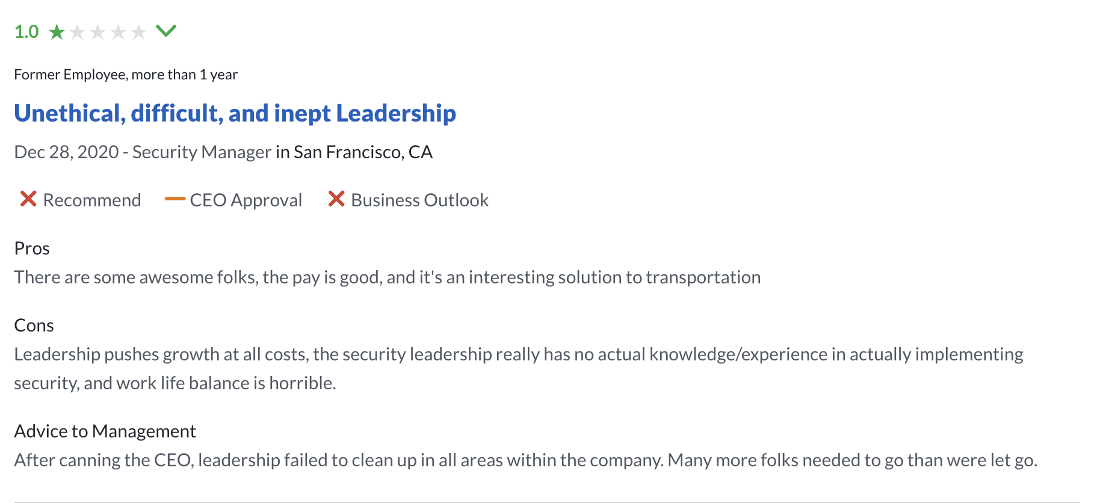
Task: Click the San Francisco, CA location
Action: (363, 152)
